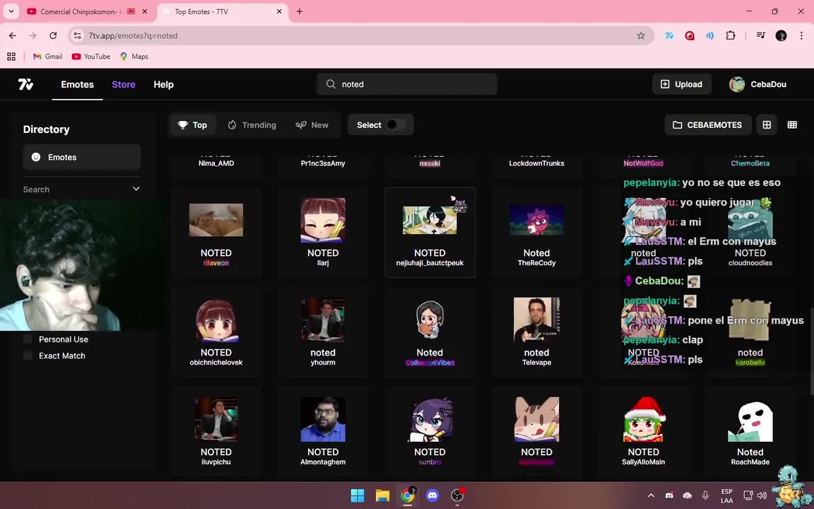The height and width of the screenshot is (509, 814).
Task: Click the Nima_AMD author name
Action: point(216,163)
